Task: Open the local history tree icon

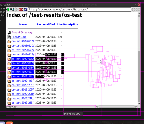Action: click(12, 9)
